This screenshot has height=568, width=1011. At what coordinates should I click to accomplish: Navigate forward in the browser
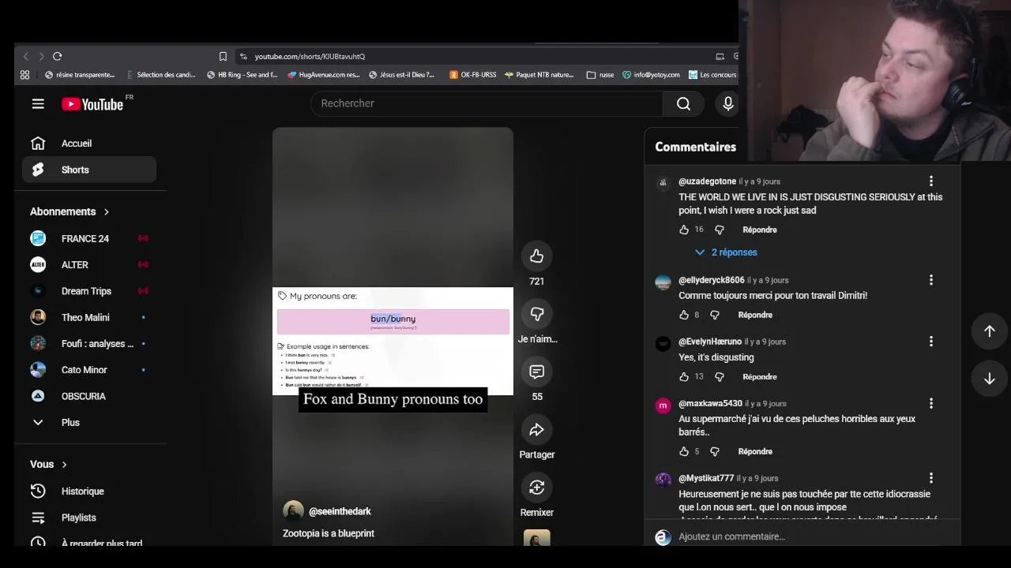[x=41, y=56]
